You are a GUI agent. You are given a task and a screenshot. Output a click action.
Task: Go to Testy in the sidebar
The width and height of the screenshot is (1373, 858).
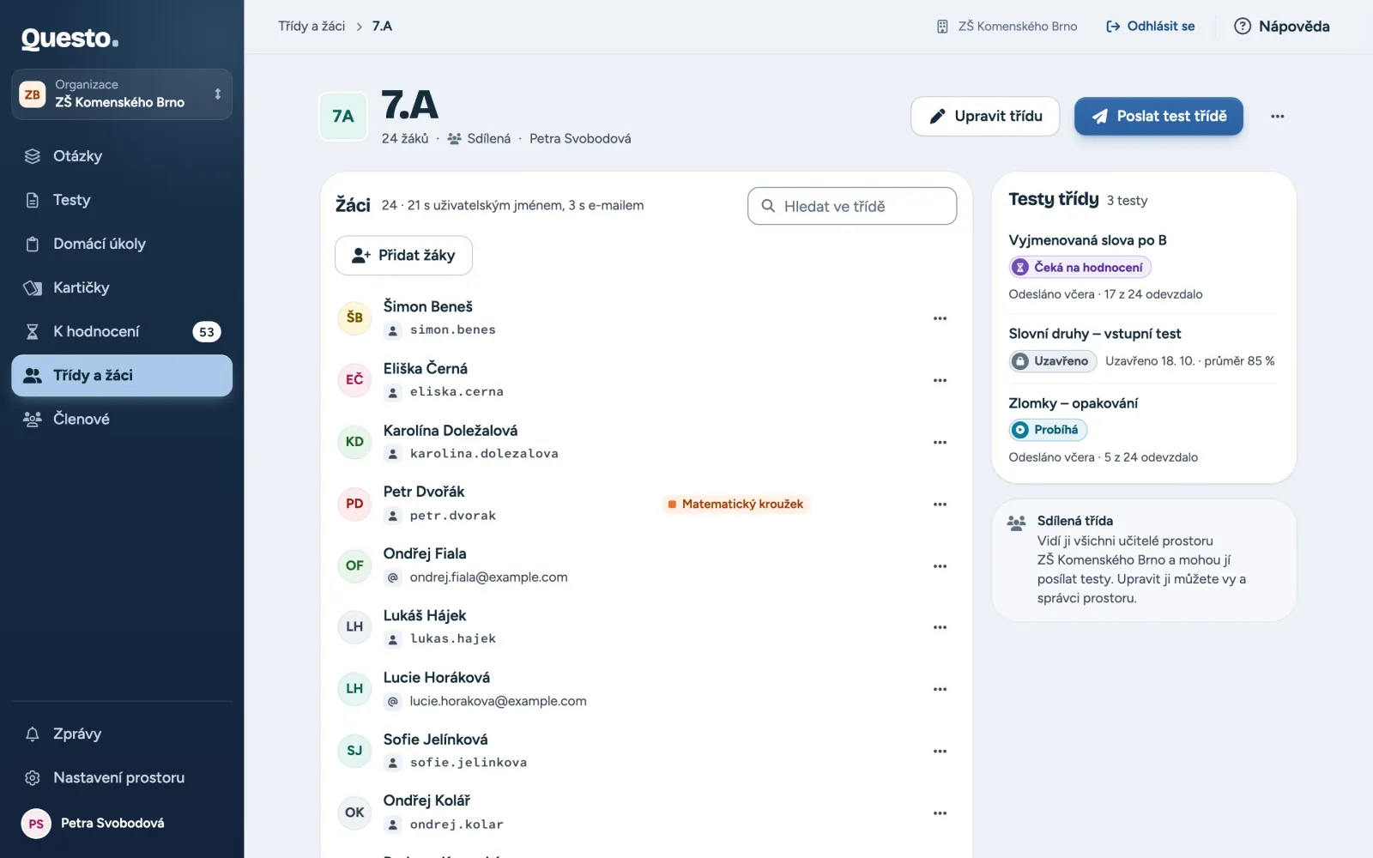point(121,200)
